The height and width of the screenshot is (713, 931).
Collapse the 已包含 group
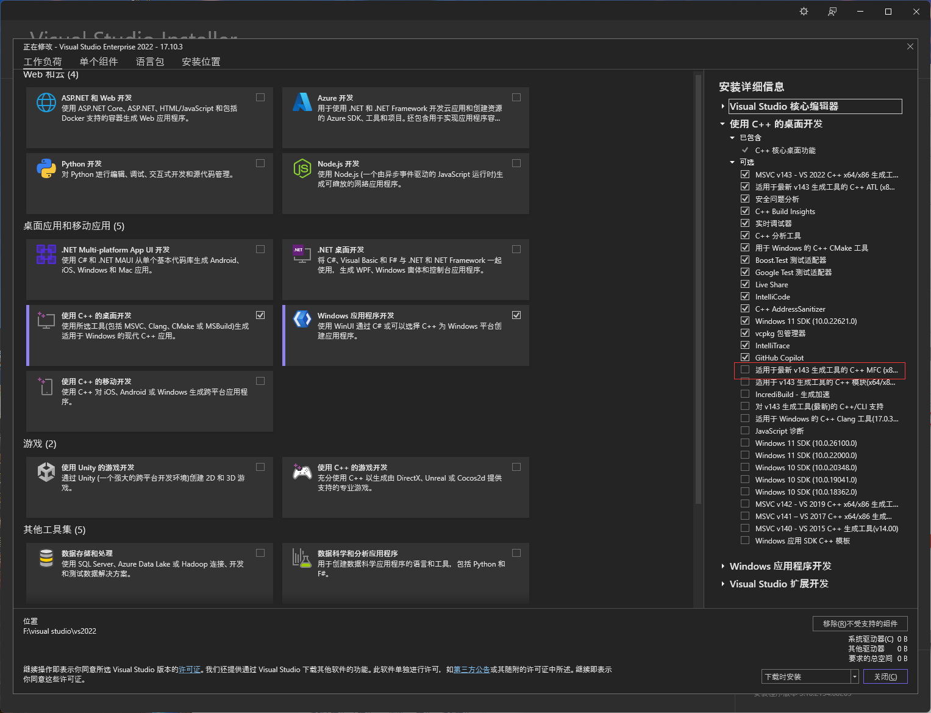[733, 138]
